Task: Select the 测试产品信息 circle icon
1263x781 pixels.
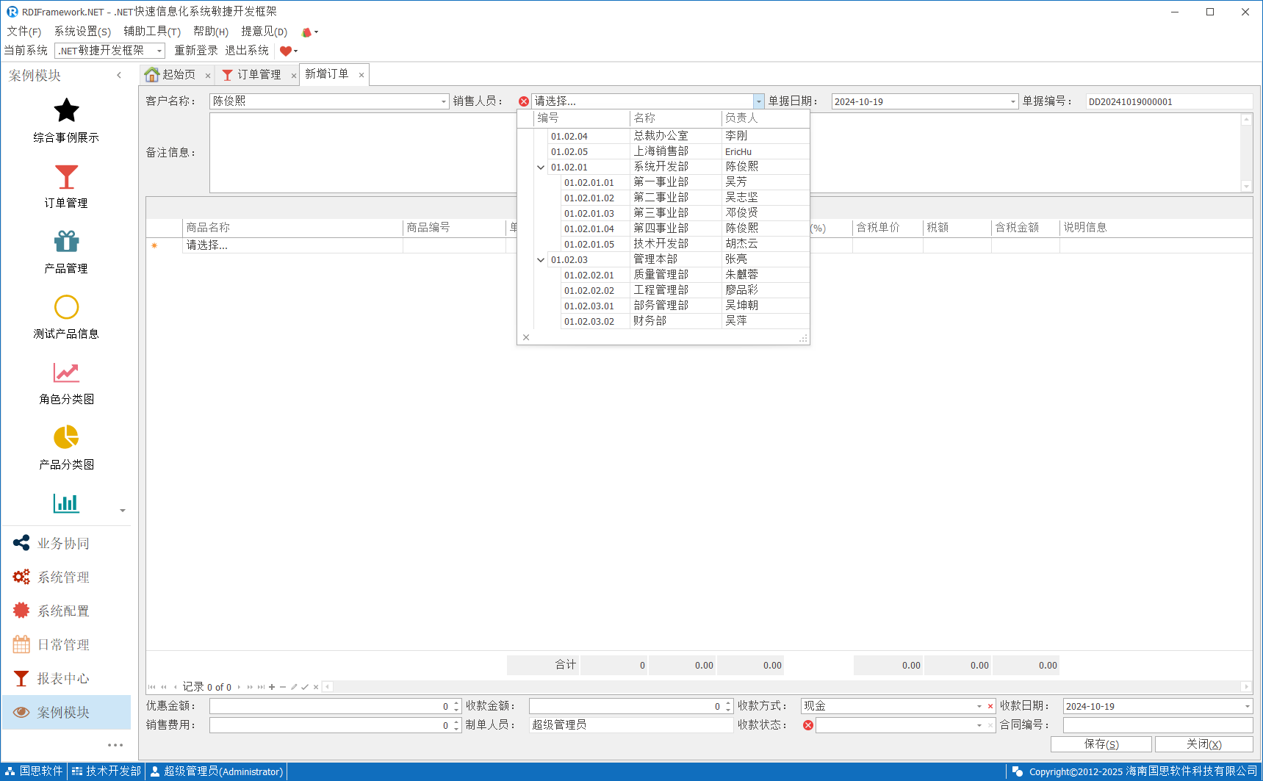Action: [66, 307]
